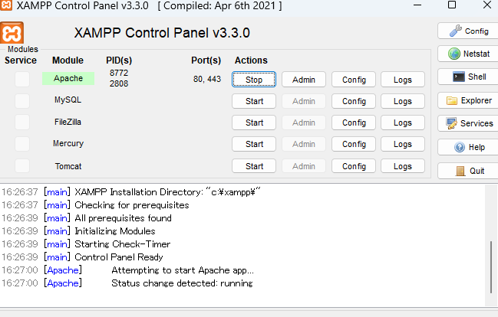Click the Mercury Admin button
This screenshot has height=317, width=498.
tap(304, 144)
